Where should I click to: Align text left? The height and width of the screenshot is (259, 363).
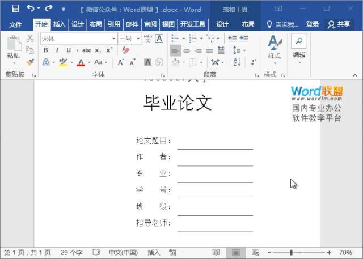(x=175, y=50)
